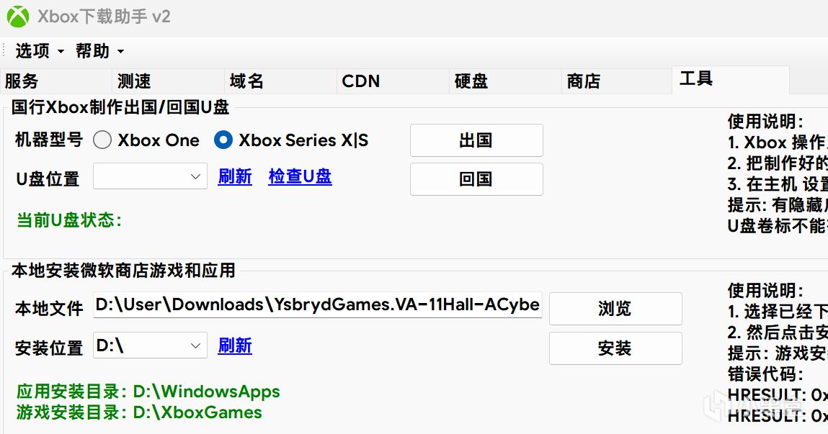Click 刷新 link beside U盘位置
Screen dimensions: 828x434
(x=235, y=176)
